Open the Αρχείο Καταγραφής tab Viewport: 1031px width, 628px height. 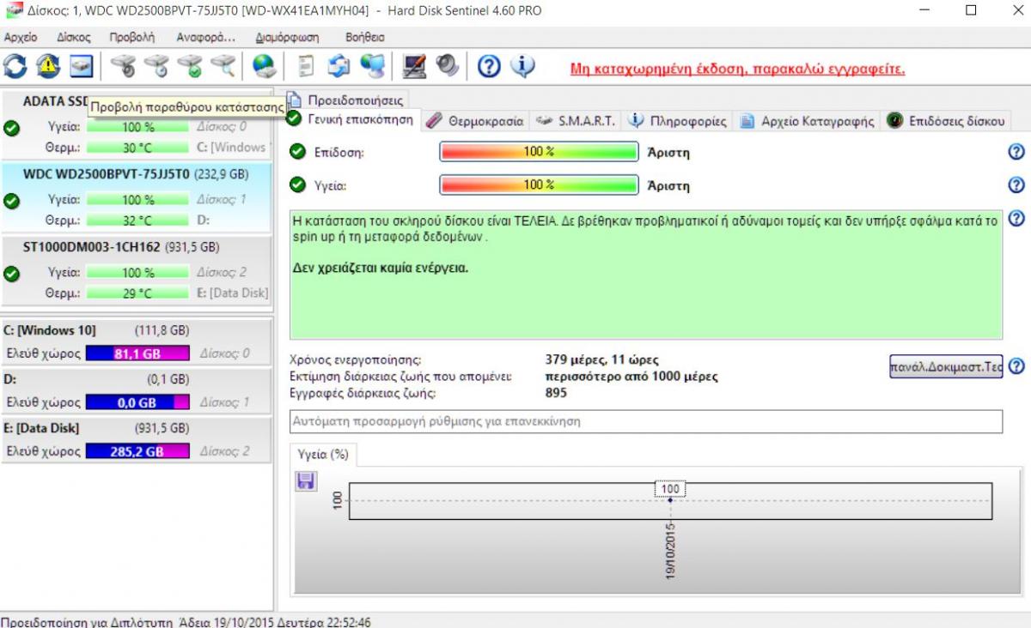point(808,121)
